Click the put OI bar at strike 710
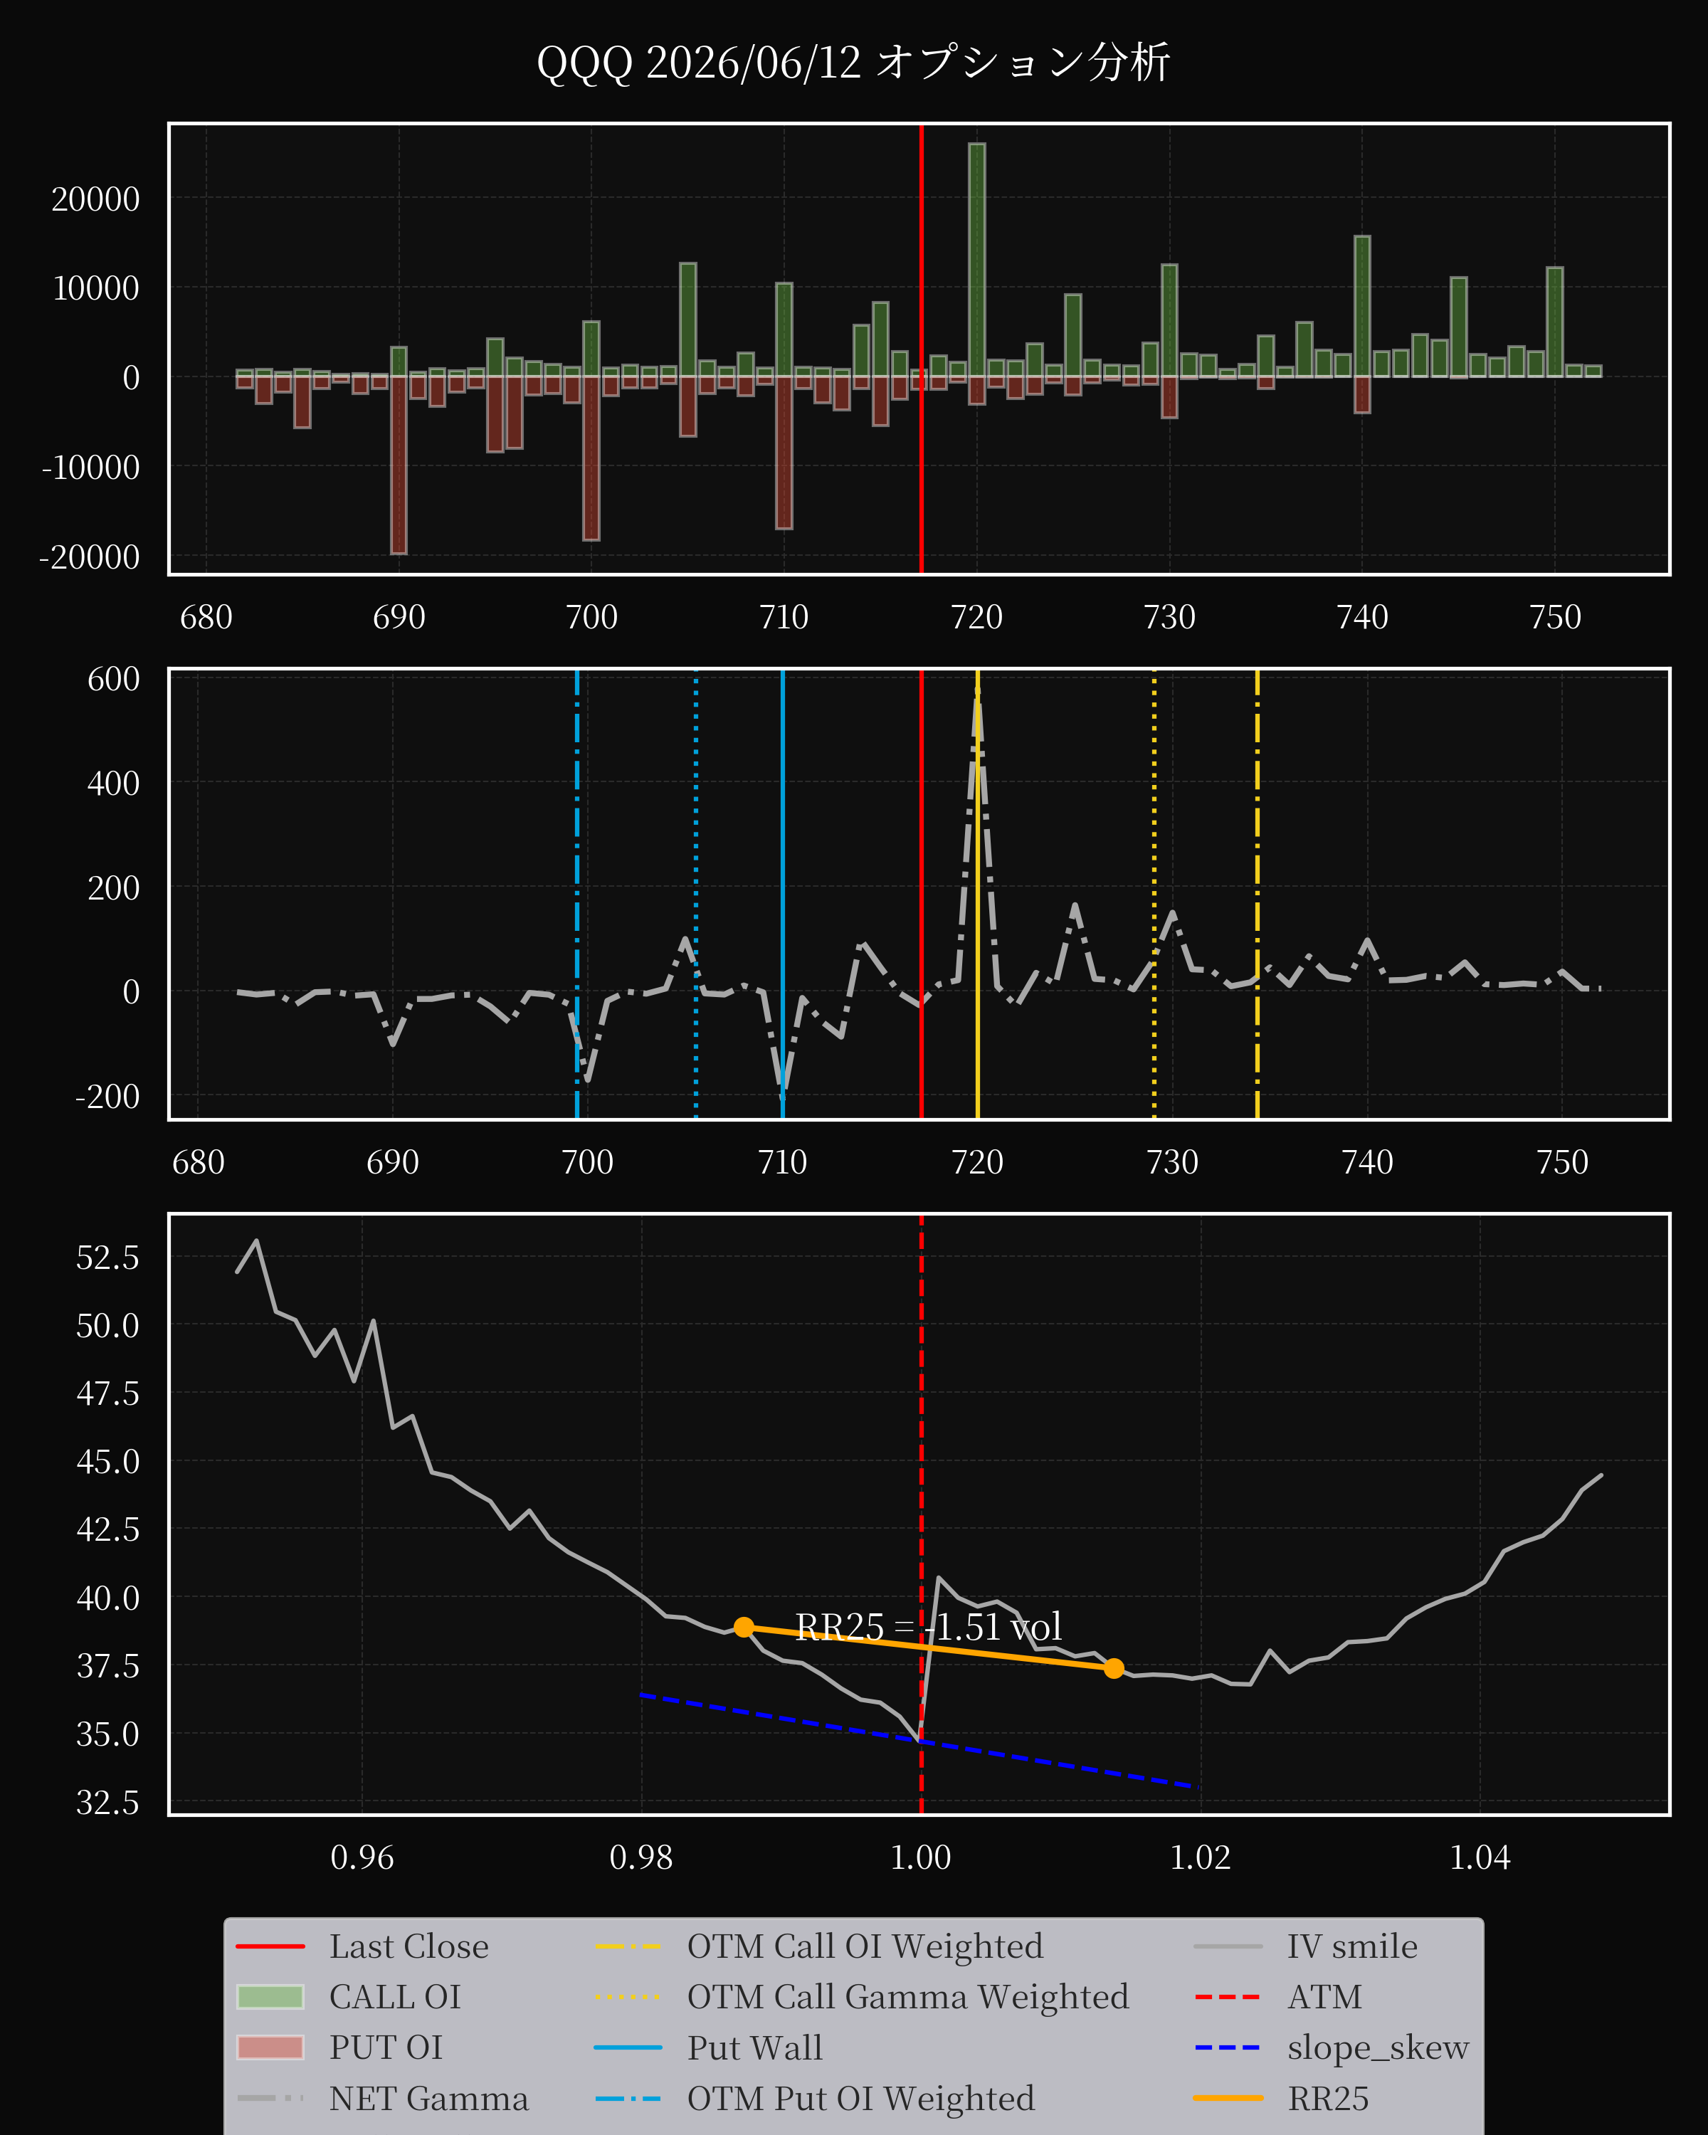1708x2135 pixels. coord(784,453)
